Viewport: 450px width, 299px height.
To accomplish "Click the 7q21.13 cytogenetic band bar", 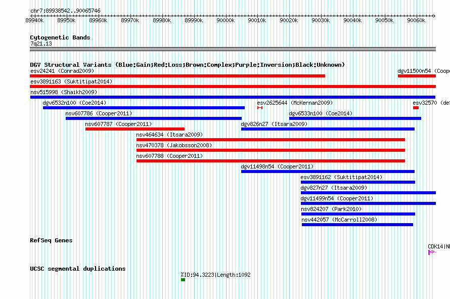I will click(x=233, y=49).
